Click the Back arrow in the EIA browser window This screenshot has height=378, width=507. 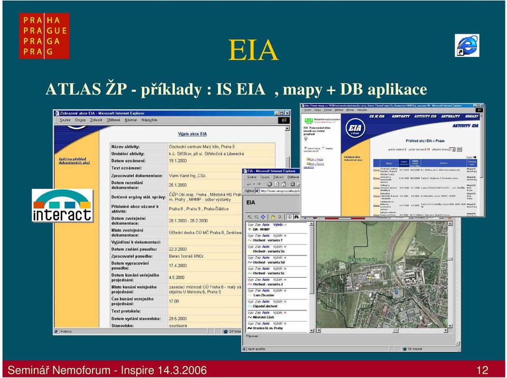248,184
